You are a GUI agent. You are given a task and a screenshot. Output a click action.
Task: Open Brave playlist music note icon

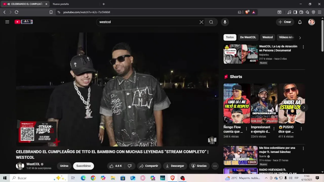289,12
